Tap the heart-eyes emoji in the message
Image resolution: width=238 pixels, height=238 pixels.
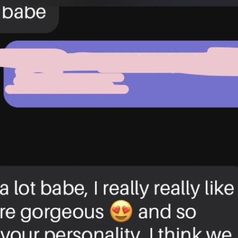click(x=121, y=211)
